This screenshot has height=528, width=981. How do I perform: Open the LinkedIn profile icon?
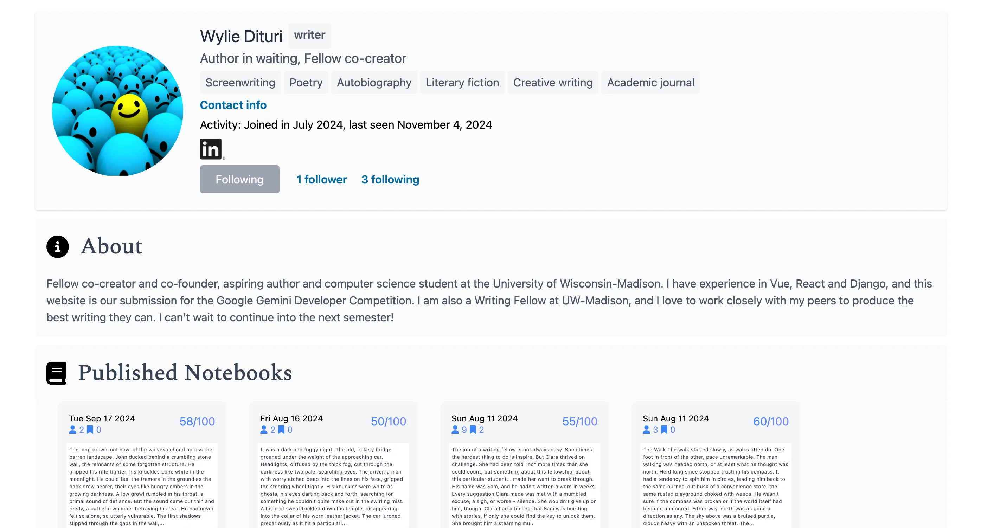click(x=211, y=149)
